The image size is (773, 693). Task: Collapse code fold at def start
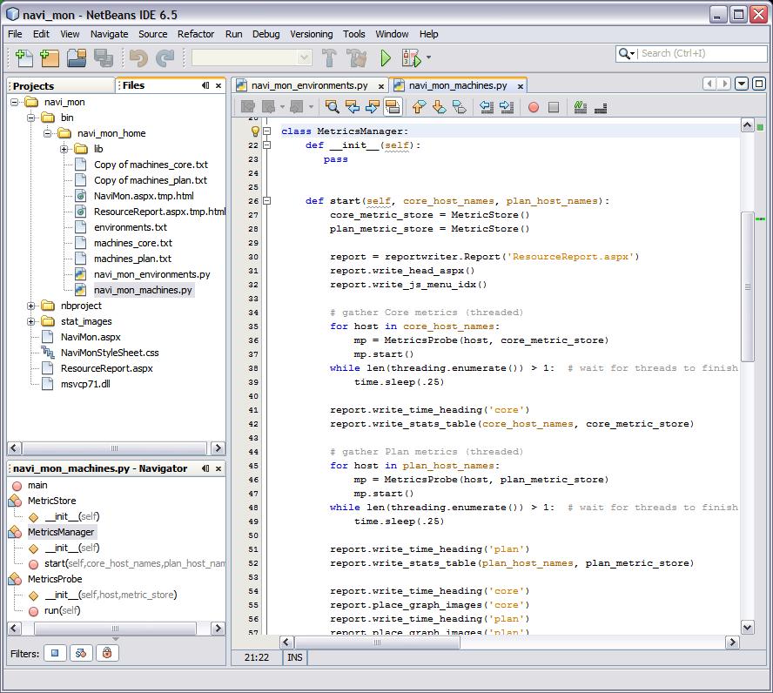click(x=266, y=200)
